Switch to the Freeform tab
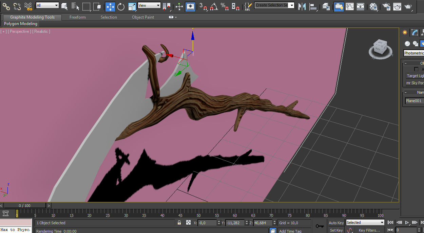This screenshot has width=424, height=233. point(78,17)
